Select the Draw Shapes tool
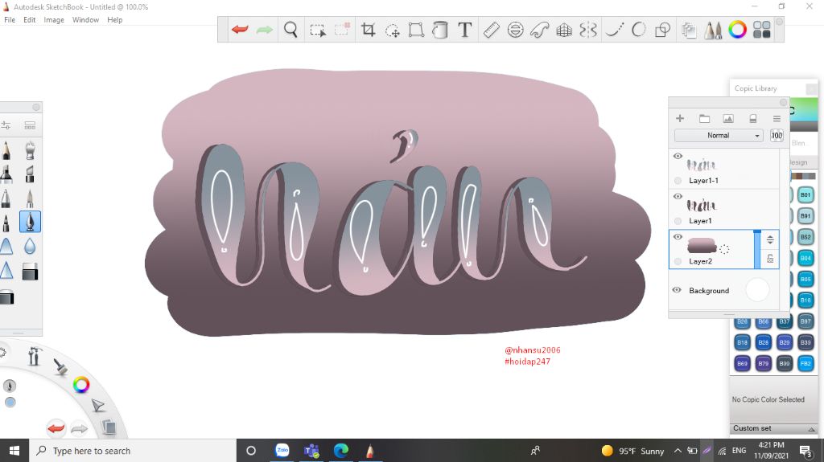The image size is (824, 462). [x=662, y=30]
